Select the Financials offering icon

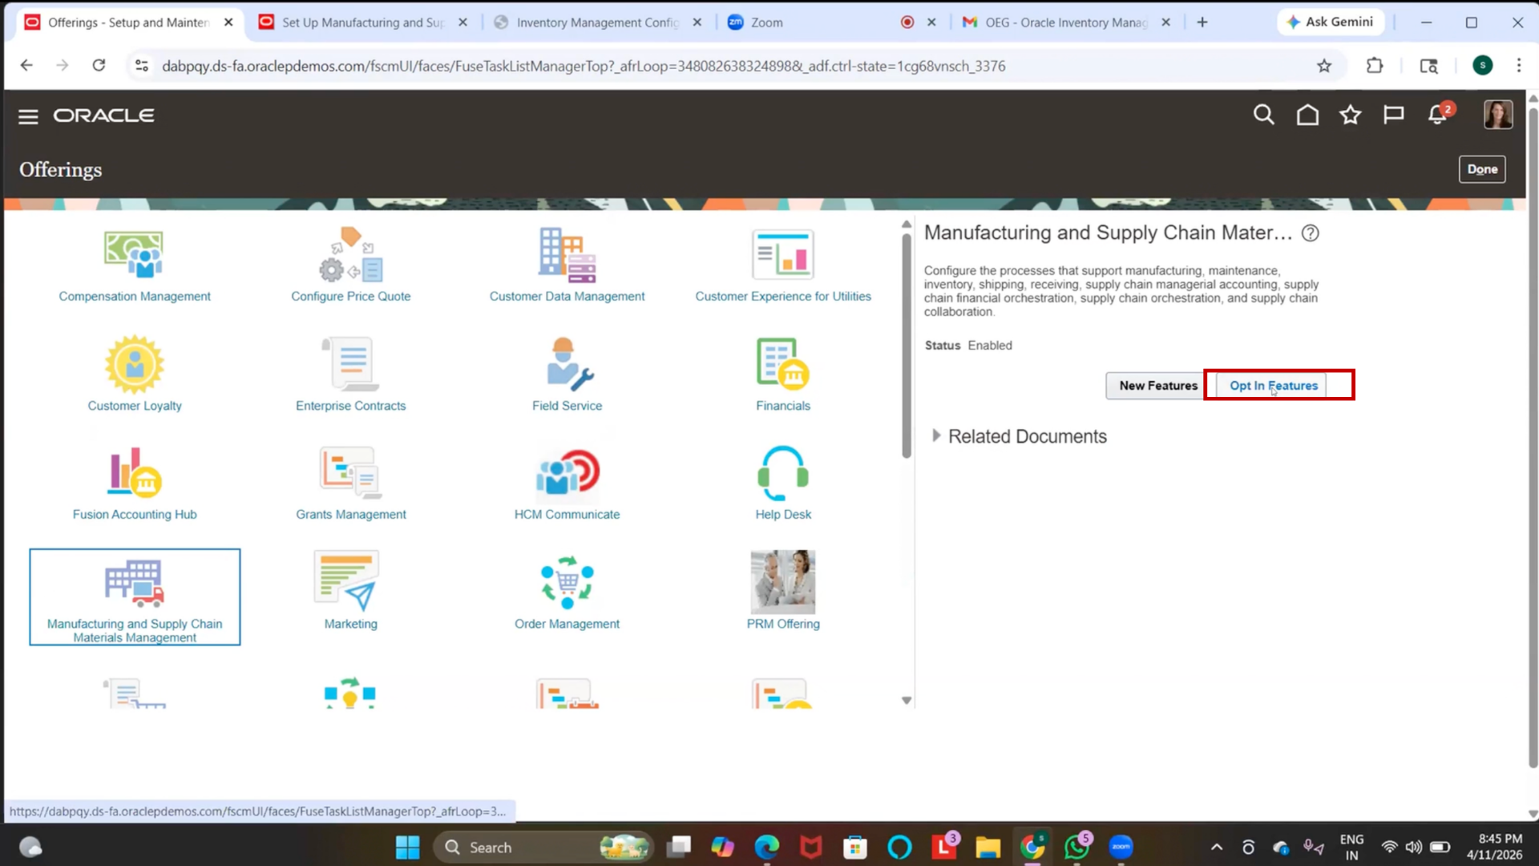click(783, 364)
